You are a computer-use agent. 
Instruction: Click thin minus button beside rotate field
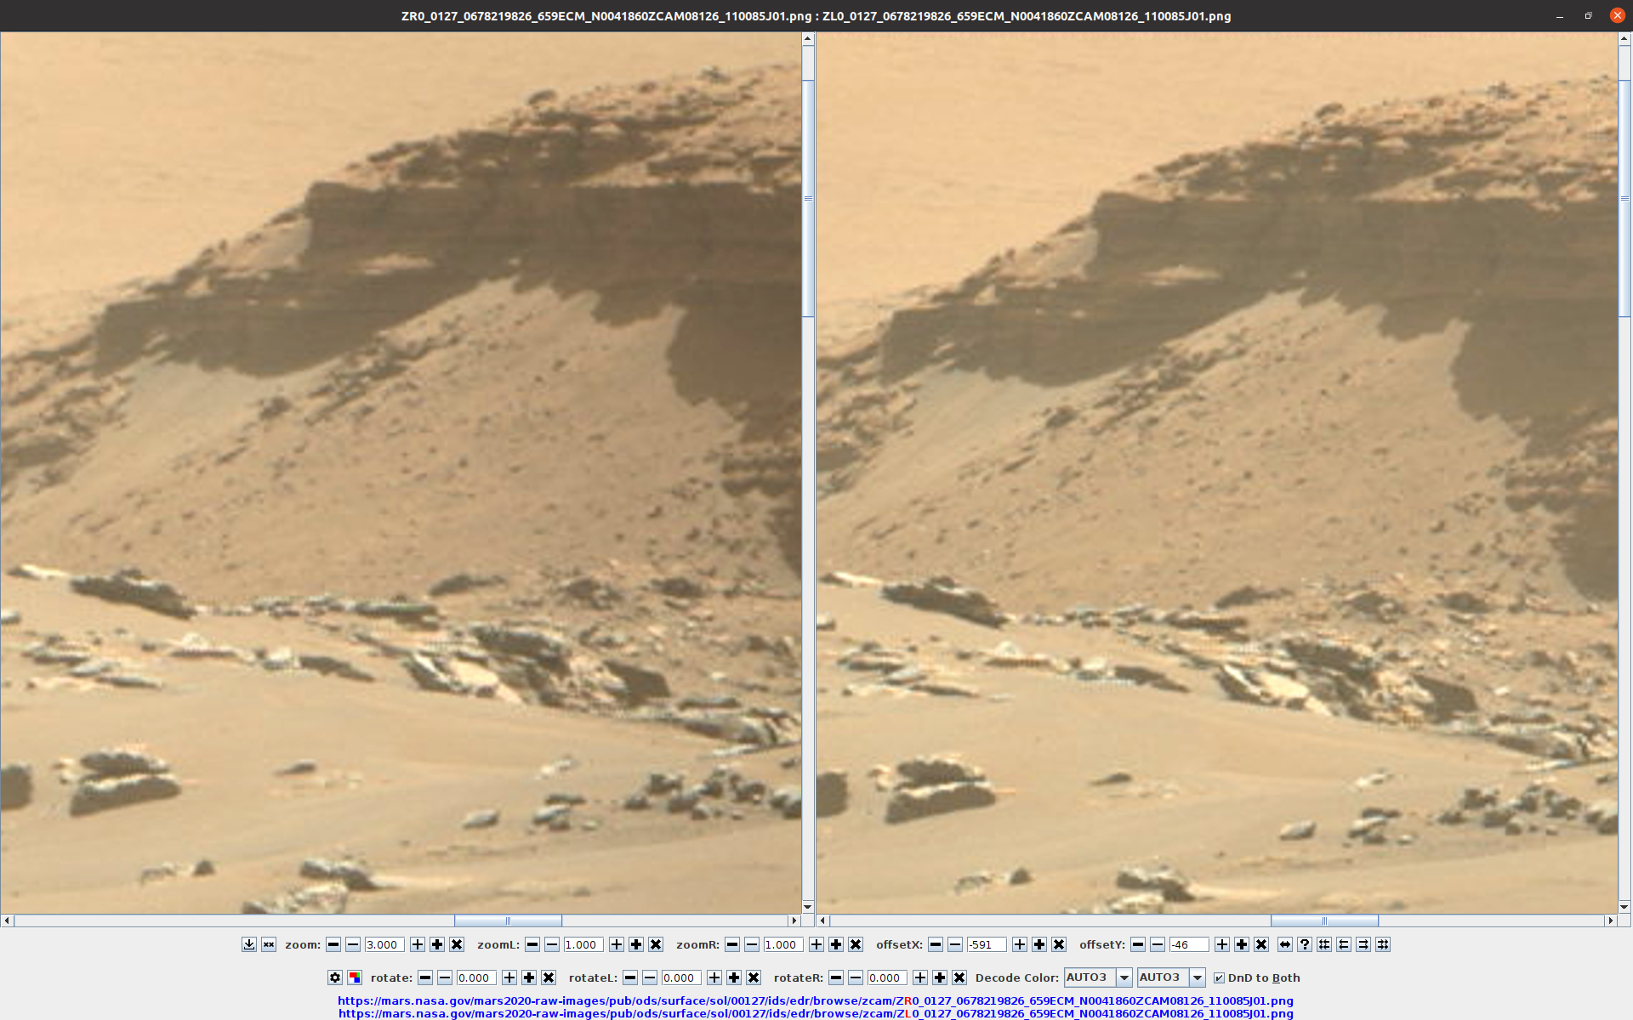[x=445, y=977]
